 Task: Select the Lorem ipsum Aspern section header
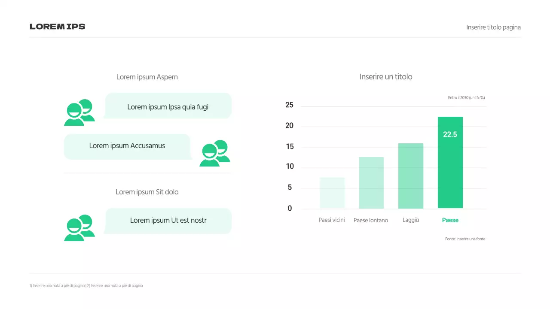click(147, 77)
